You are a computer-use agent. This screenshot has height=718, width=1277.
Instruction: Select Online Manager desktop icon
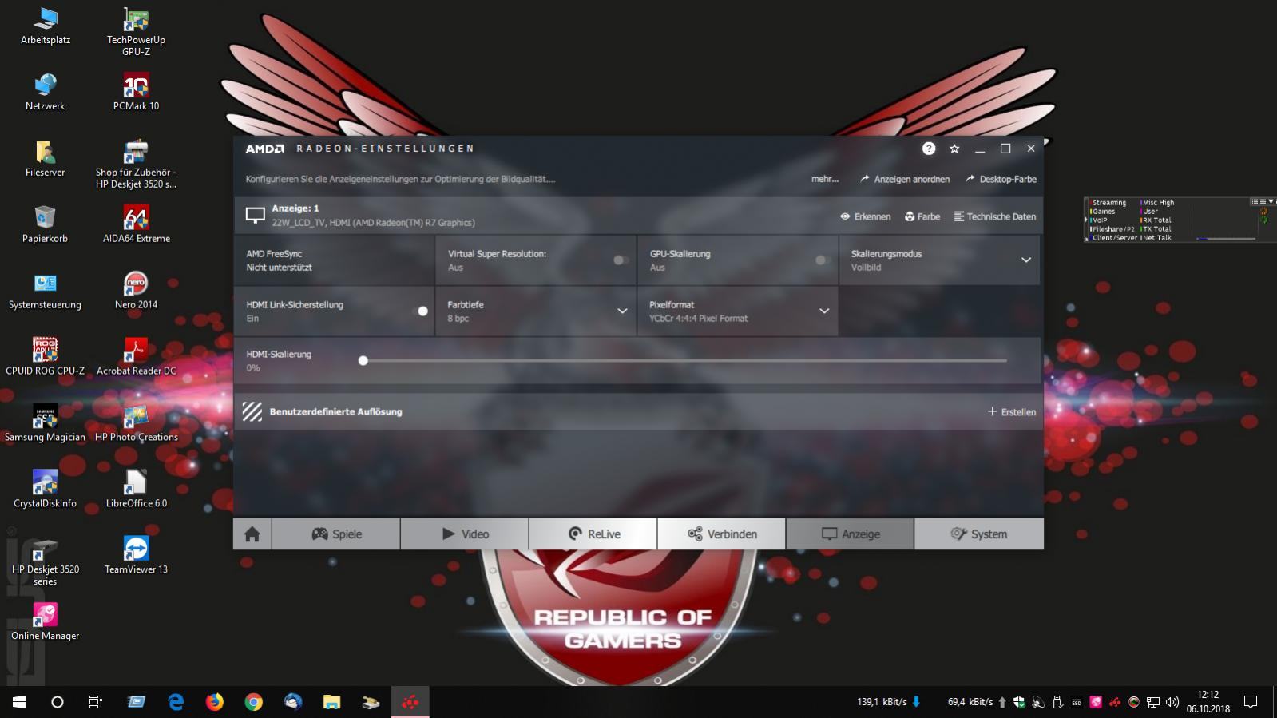[x=46, y=621]
